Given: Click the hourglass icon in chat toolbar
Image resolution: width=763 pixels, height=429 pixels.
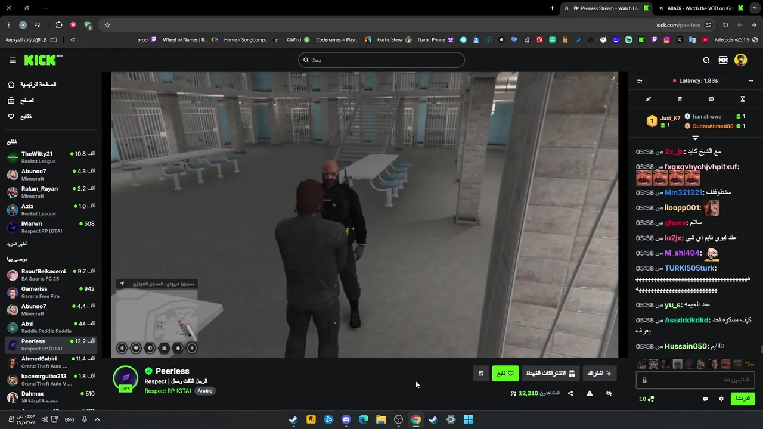Looking at the screenshot, I should 743,99.
